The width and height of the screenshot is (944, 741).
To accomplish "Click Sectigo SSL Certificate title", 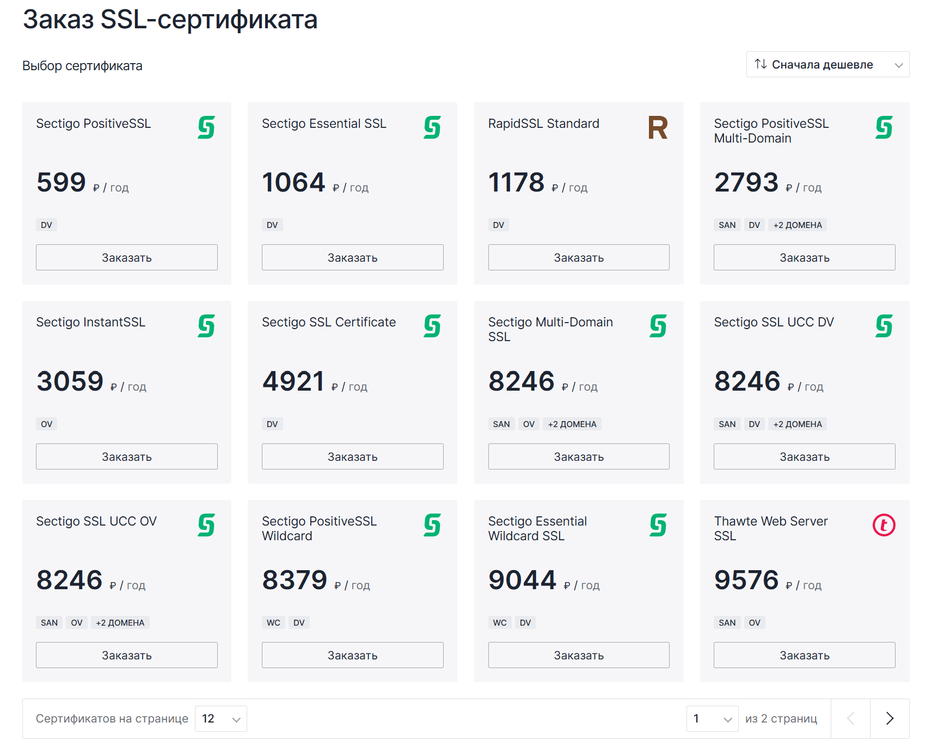I will coord(329,322).
